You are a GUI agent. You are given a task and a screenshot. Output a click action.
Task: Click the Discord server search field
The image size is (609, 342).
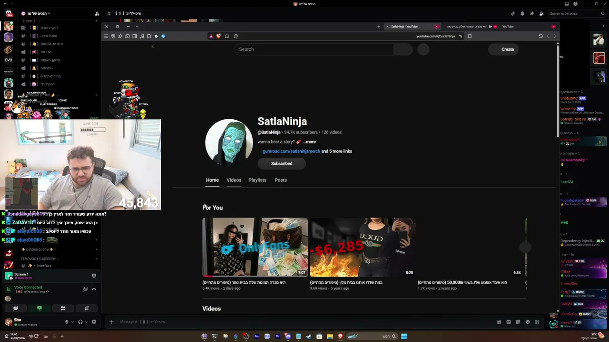577,14
